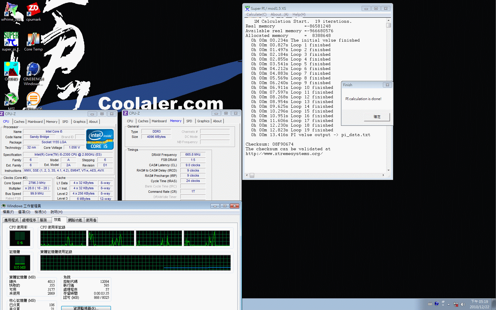Switch to 使用者 tab in Task Manager
This screenshot has height=310, width=496.
tap(91, 220)
